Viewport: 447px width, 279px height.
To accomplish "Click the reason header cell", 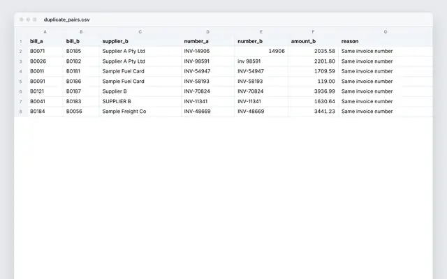I will 386,41.
